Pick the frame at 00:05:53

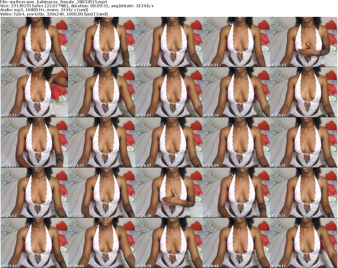point(34,193)
